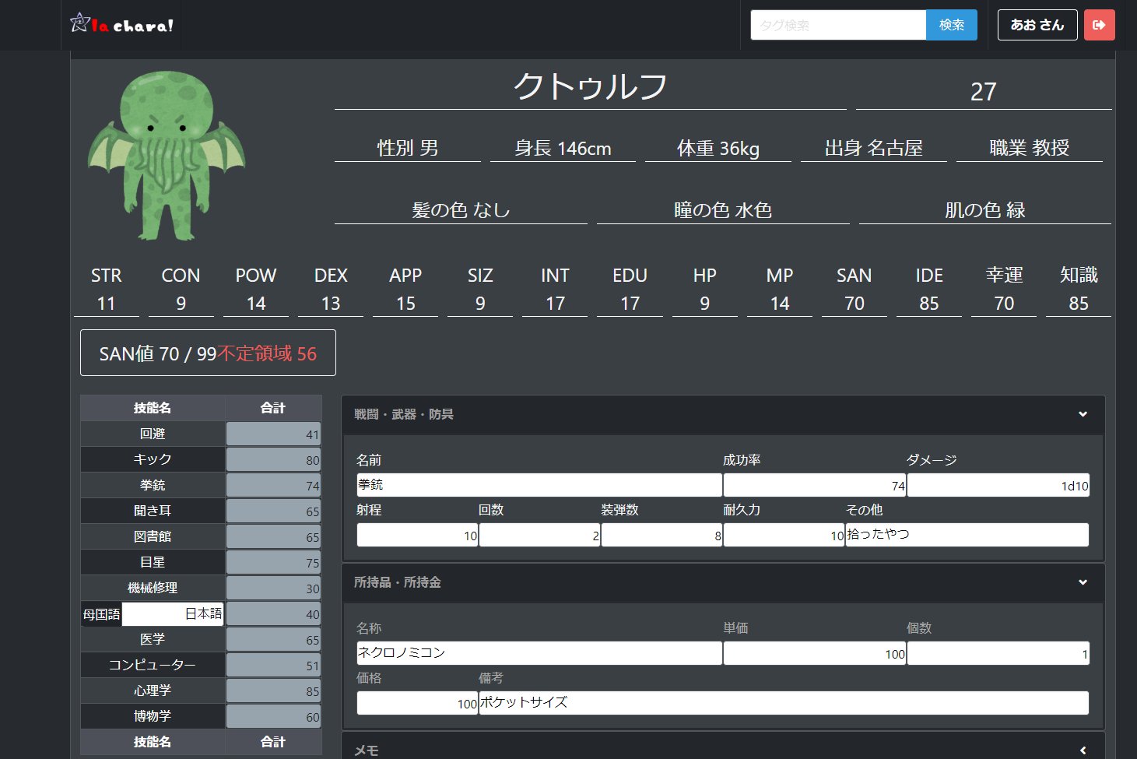Click the EDU stat value
Viewport: 1137px width, 759px height.
coord(630,304)
